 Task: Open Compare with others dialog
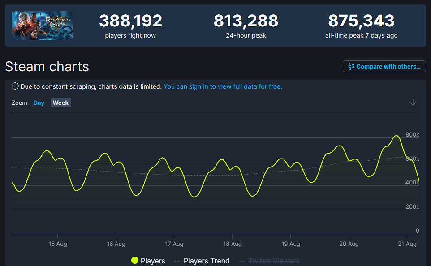384,66
